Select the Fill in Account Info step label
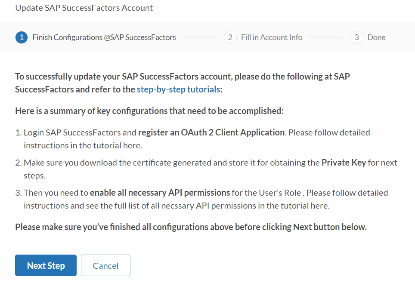Image resolution: width=415 pixels, height=292 pixels. coord(271,37)
